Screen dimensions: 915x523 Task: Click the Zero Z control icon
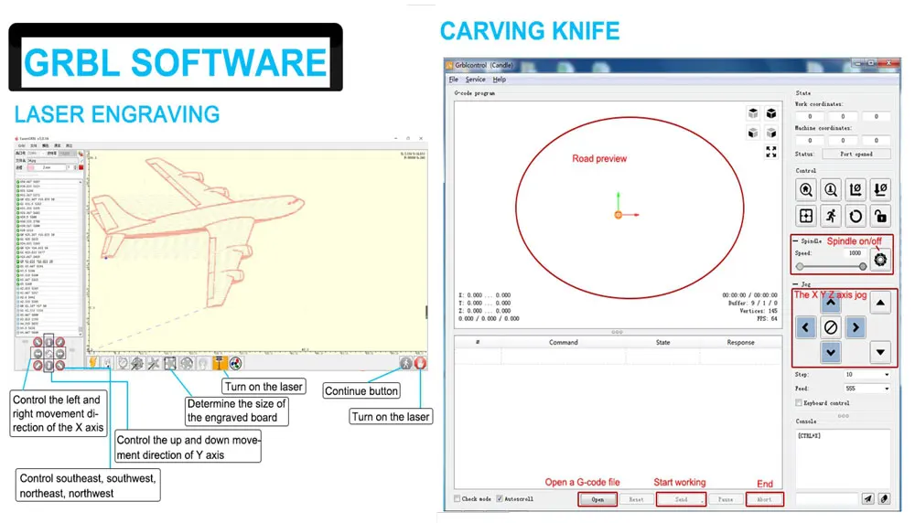tap(880, 189)
